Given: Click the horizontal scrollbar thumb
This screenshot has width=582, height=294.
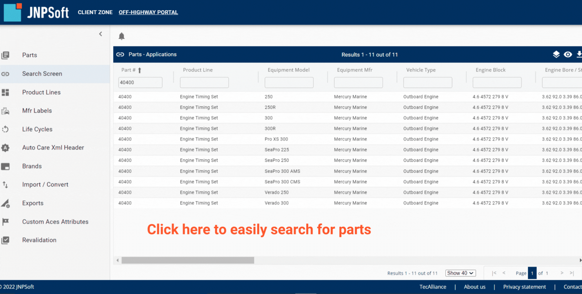Looking at the screenshot, I should tap(188, 260).
